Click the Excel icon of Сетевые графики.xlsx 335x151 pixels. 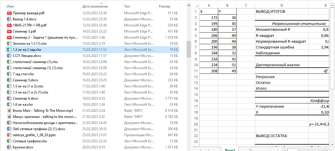[9, 141]
